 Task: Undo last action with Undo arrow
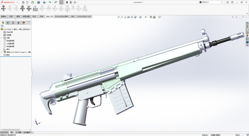50,2
